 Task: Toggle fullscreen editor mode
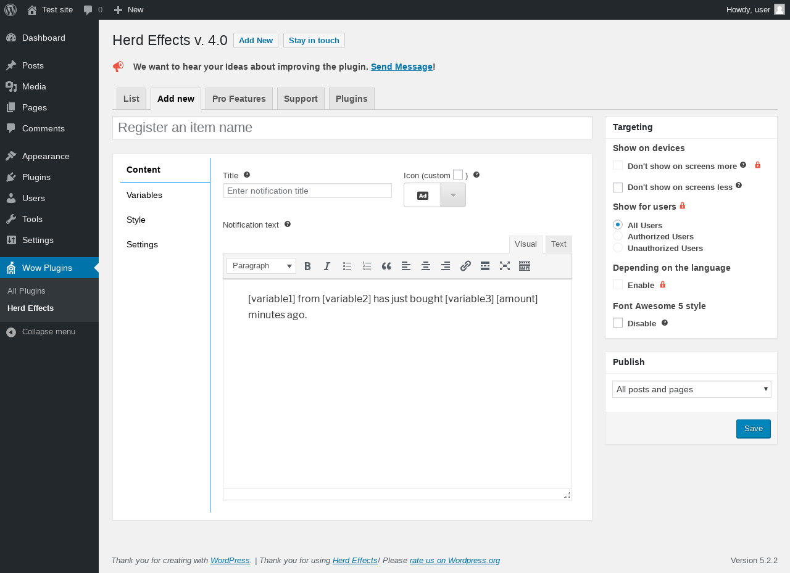(505, 266)
